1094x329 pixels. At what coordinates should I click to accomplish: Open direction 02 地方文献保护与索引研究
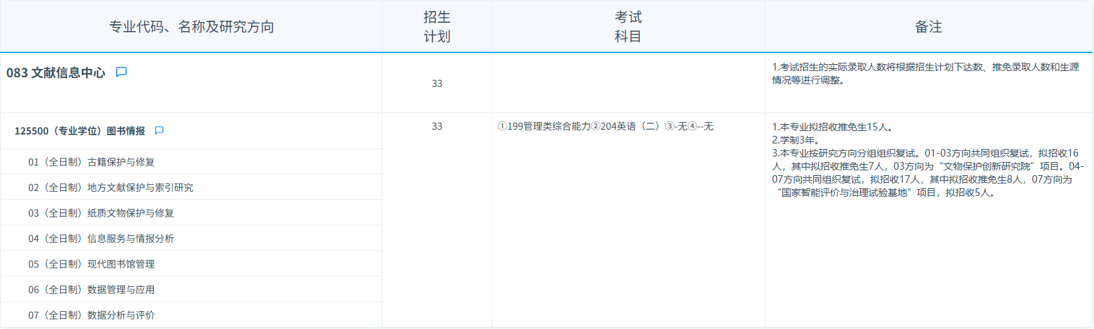click(110, 188)
